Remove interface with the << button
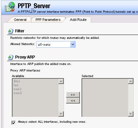 click(x=73, y=101)
